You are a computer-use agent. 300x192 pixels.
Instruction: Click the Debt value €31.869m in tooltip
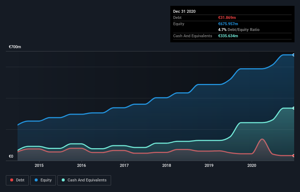tap(227, 18)
